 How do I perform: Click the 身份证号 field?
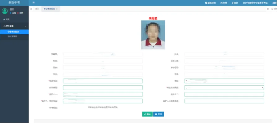(224, 68)
